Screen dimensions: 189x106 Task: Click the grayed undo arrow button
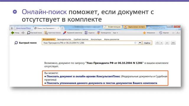[x=157, y=43]
